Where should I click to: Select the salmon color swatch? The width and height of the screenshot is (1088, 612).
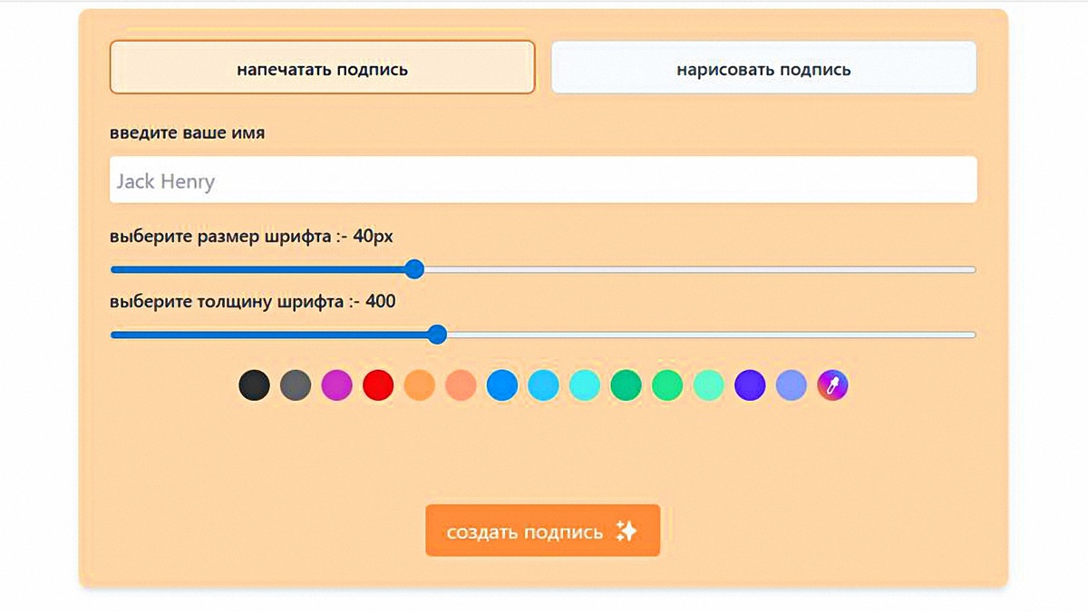pyautogui.click(x=461, y=384)
